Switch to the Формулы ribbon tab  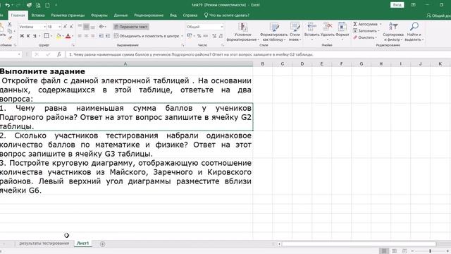click(99, 16)
